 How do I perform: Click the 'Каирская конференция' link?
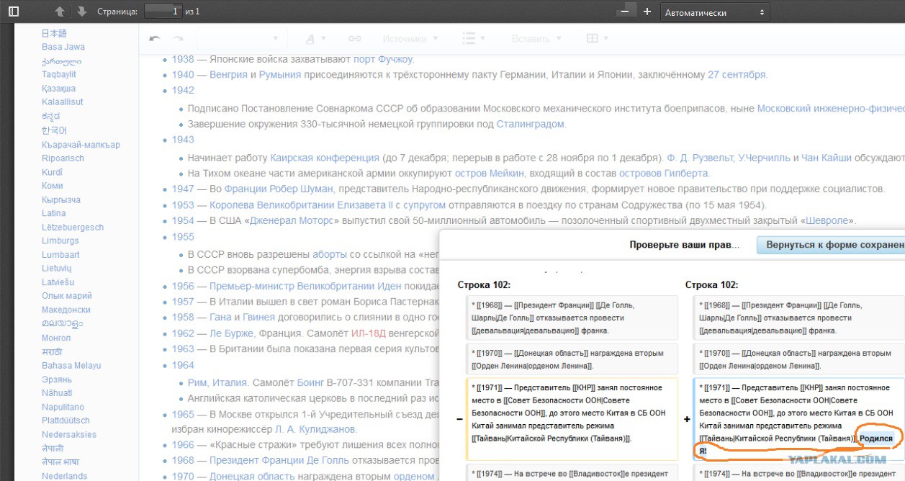(x=325, y=157)
